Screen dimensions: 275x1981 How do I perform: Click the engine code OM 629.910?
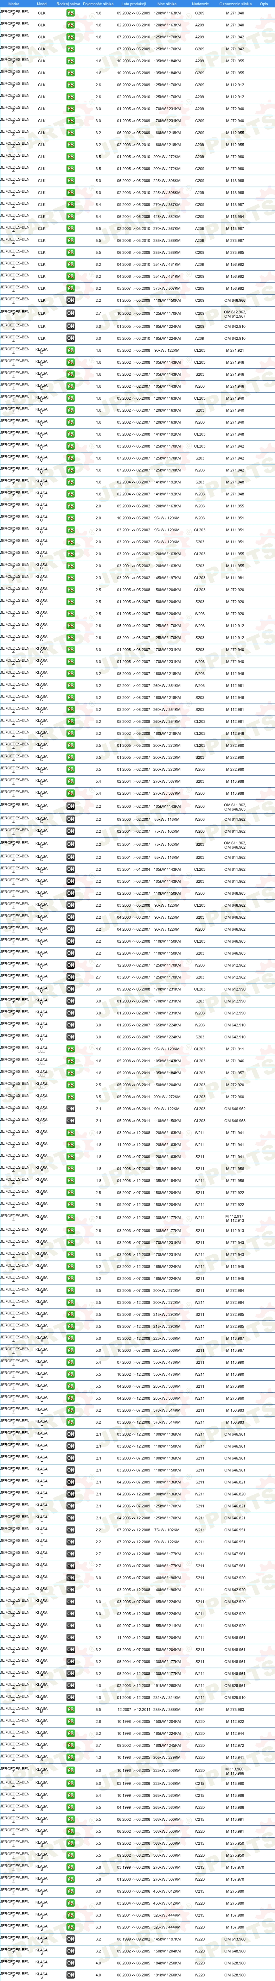[x=235, y=1697]
